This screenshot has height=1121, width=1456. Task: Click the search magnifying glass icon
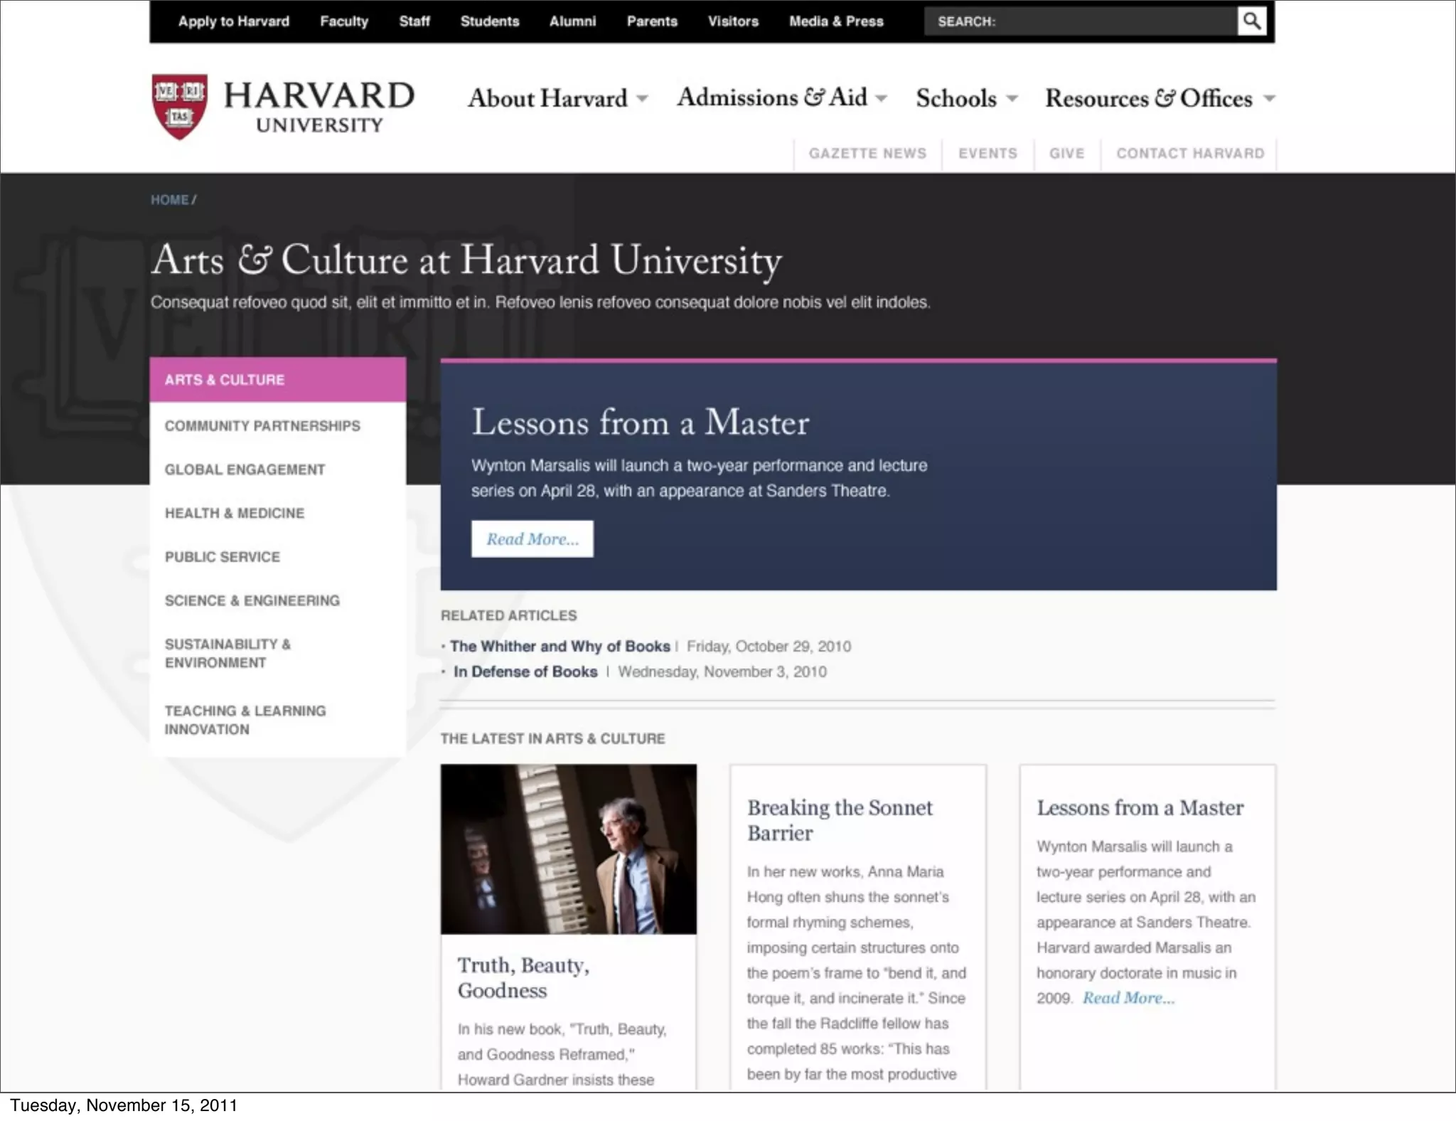point(1251,21)
